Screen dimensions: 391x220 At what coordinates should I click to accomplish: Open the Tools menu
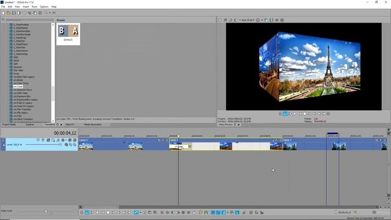(34, 7)
